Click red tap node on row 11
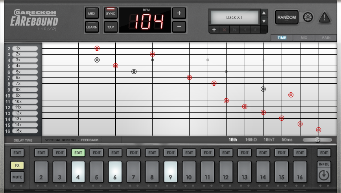The height and width of the screenshot is (193, 341). point(226,101)
